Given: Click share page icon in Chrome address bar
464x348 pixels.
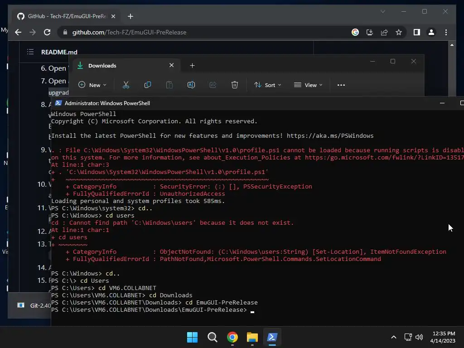Looking at the screenshot, I should [x=384, y=32].
